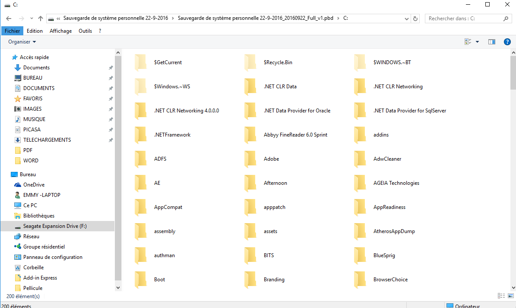Open EMMY -LAPTOP user folder

point(41,195)
